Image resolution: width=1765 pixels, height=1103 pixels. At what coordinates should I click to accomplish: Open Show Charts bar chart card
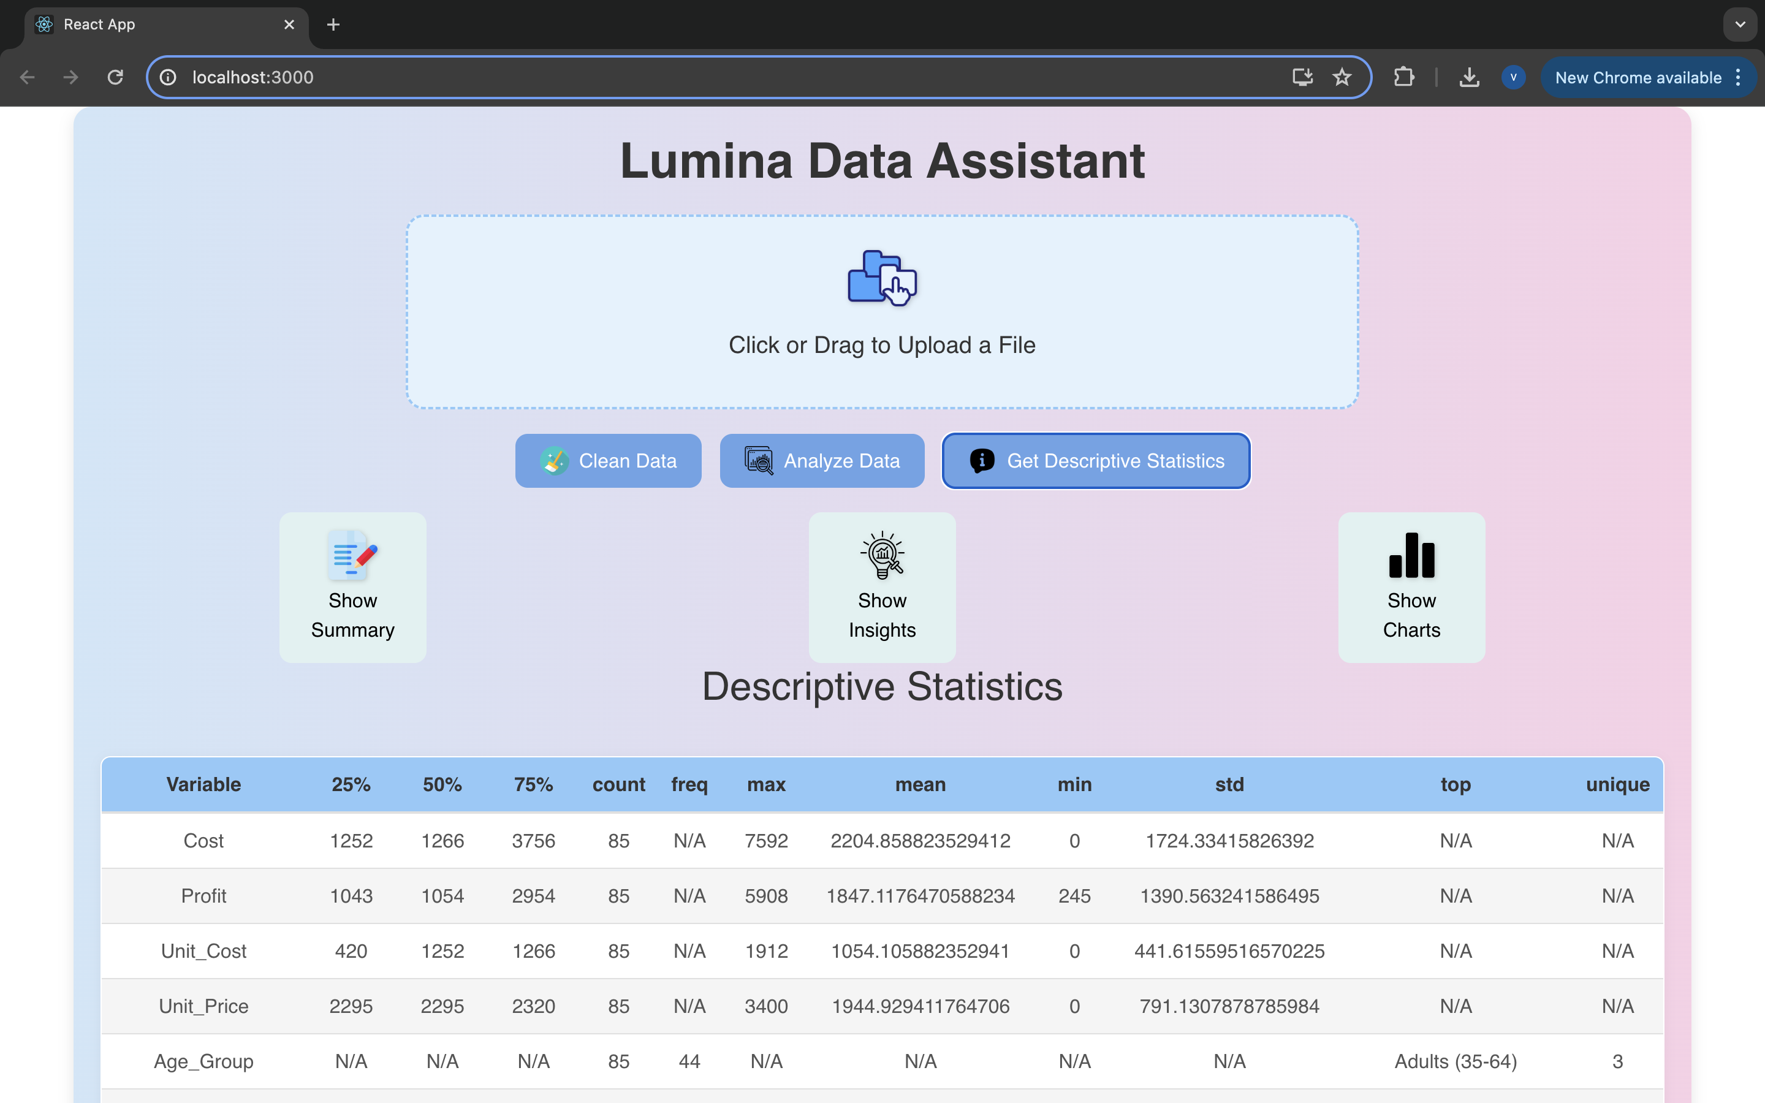coord(1411,587)
